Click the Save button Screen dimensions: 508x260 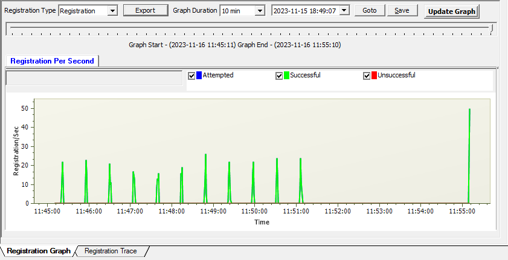click(x=402, y=10)
